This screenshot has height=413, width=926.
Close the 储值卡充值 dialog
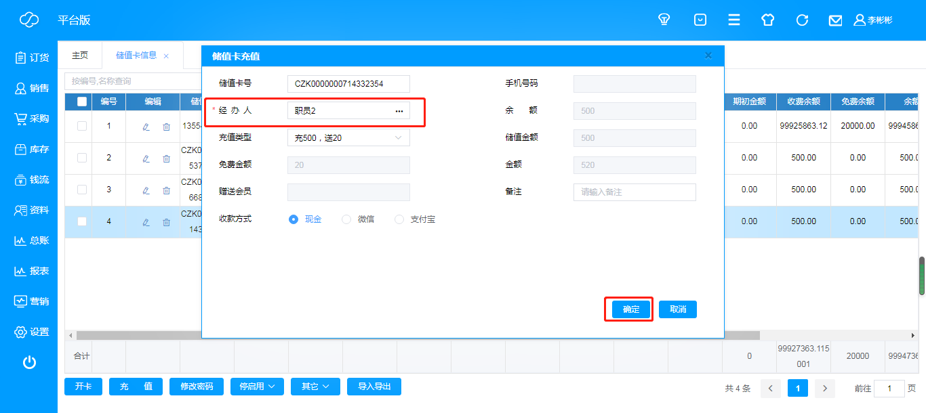[708, 56]
